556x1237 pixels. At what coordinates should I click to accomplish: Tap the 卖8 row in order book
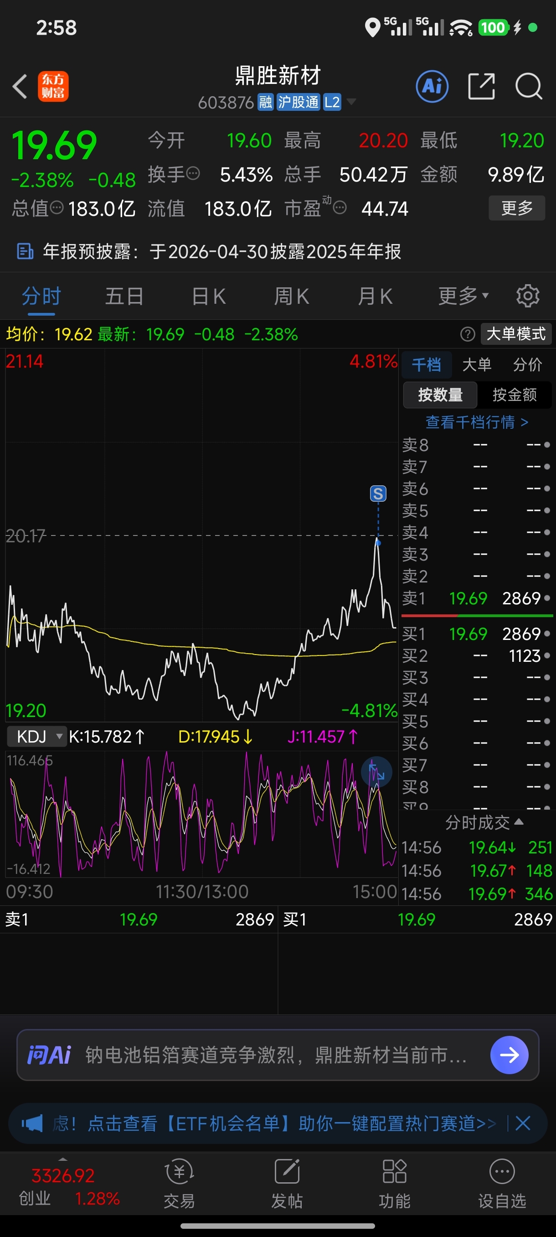[x=477, y=445]
